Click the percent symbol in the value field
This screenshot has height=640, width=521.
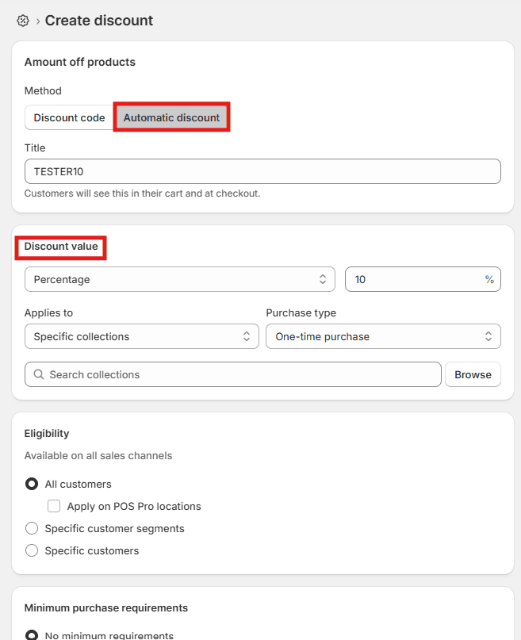click(489, 279)
